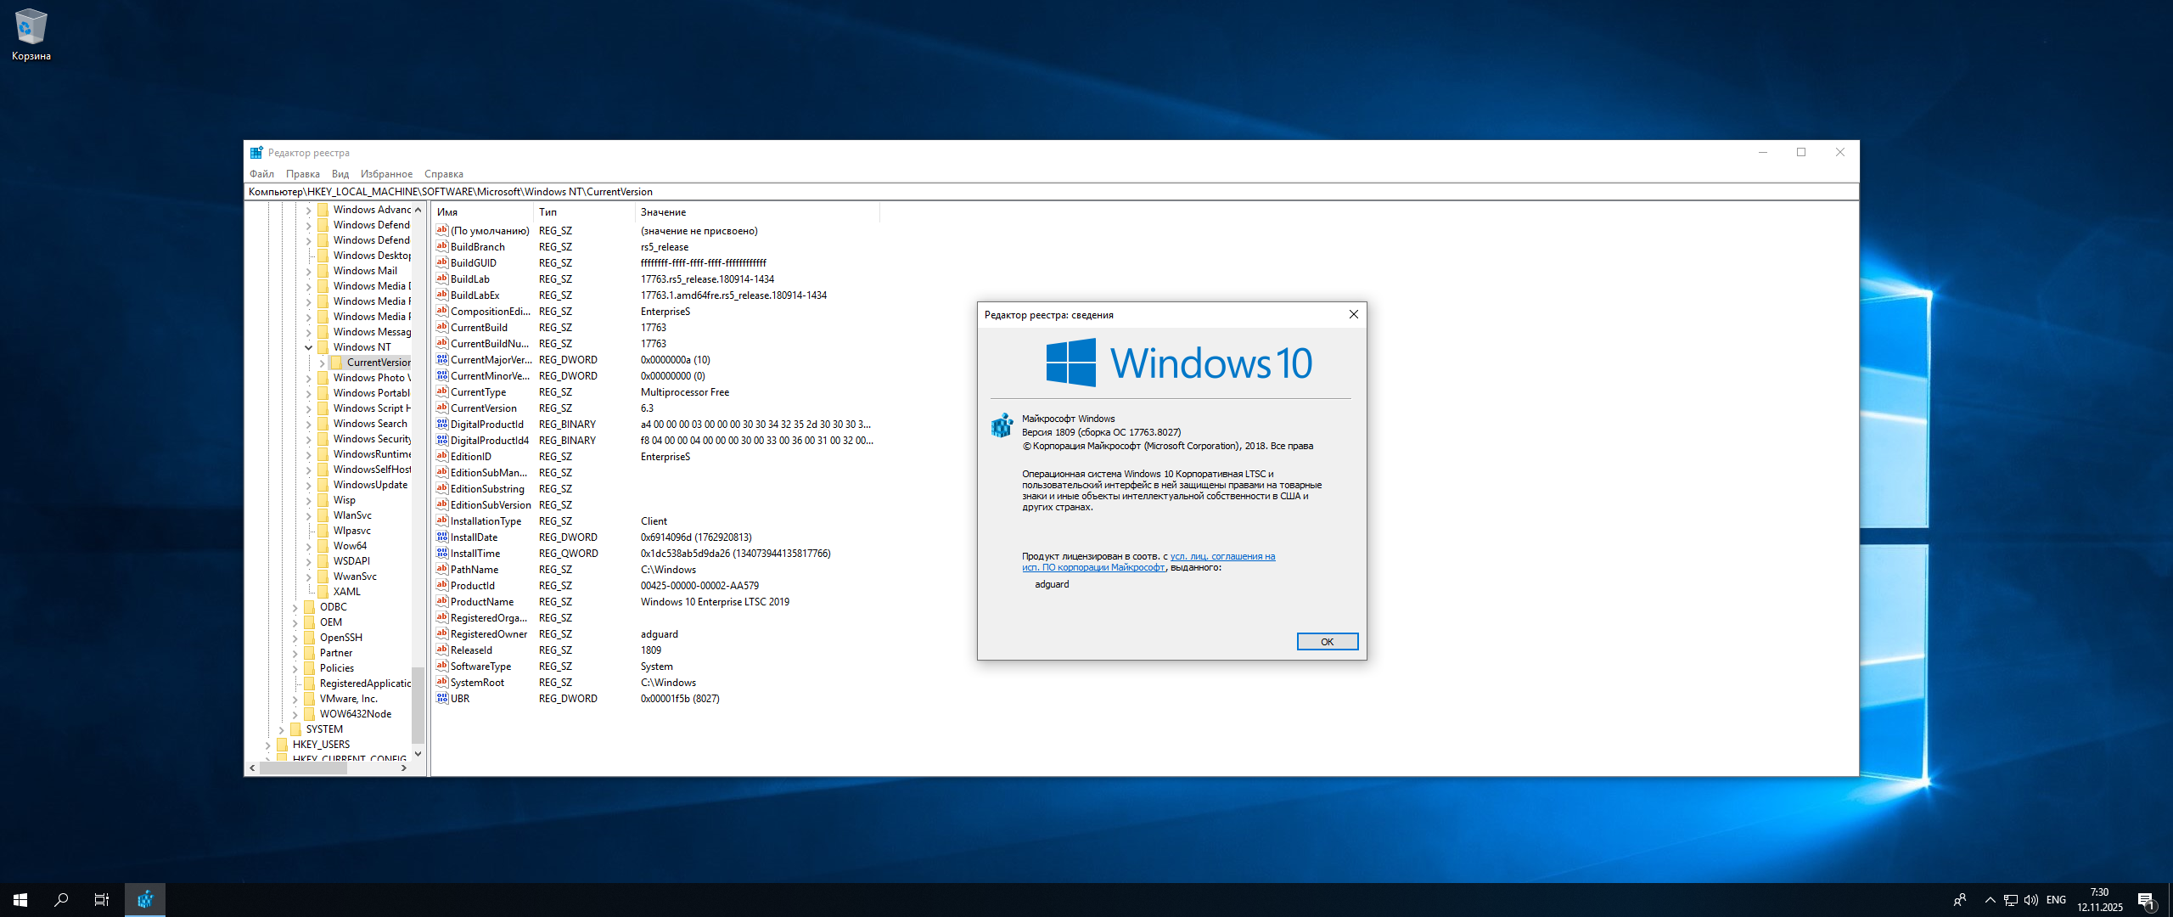Click the Registry Editor taskbar icon
The image size is (2173, 917).
coord(145,899)
